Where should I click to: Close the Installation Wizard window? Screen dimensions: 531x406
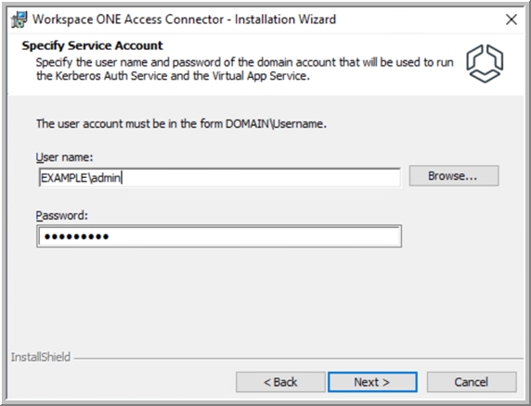(x=511, y=19)
